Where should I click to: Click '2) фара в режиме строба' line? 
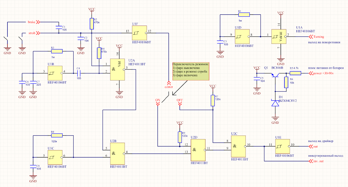click(190, 72)
